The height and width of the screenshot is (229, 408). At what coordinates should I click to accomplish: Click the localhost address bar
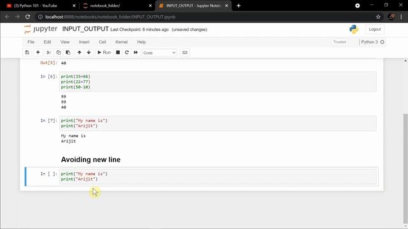coord(208,17)
